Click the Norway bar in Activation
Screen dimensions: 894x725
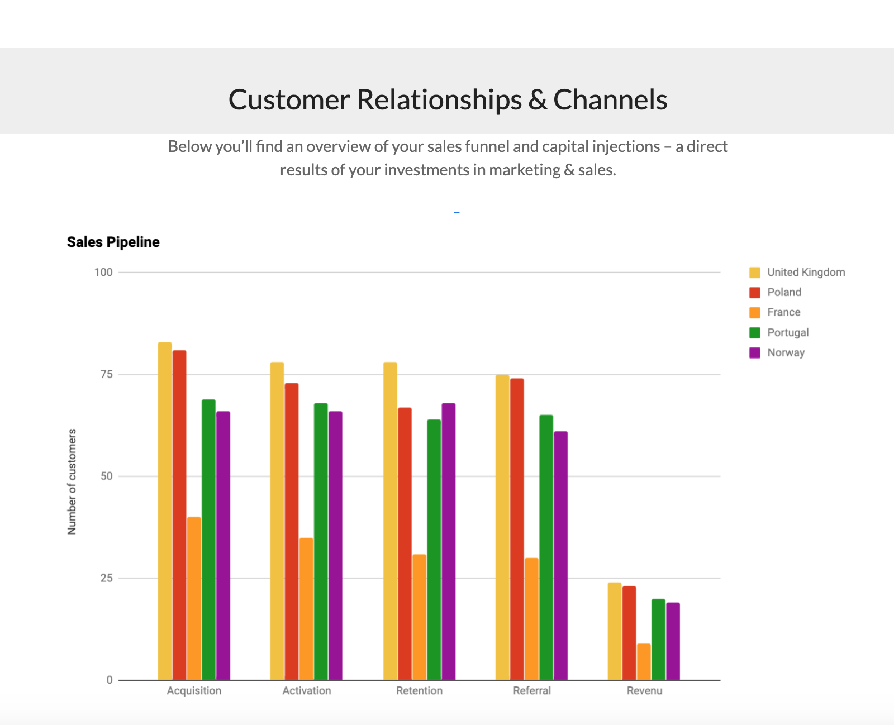pyautogui.click(x=335, y=546)
